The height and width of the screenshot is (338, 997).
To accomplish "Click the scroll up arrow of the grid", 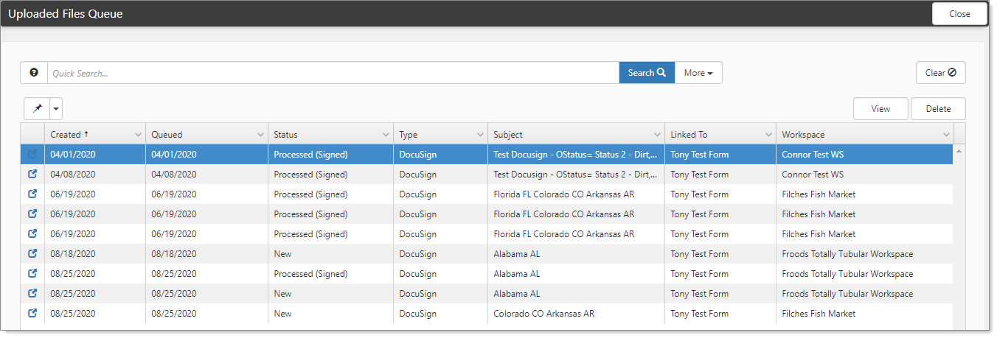I will pos(959,151).
